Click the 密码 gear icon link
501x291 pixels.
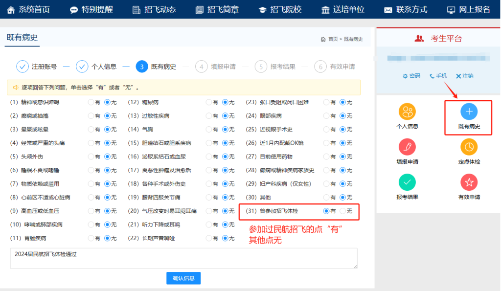click(x=411, y=76)
